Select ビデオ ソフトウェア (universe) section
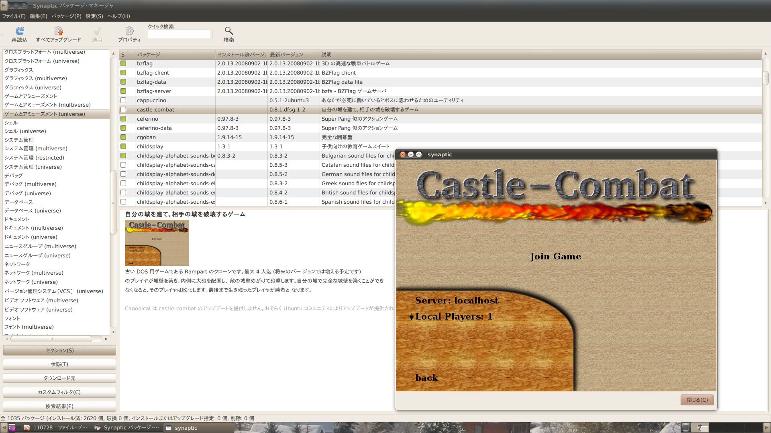This screenshot has width=771, height=433. click(56, 310)
